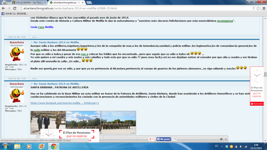The width and height of the screenshot is (267, 150).
Task: Open Bonachera username in first post
Action: point(17,42)
